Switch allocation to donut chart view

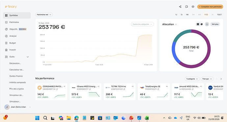coord(202,24)
